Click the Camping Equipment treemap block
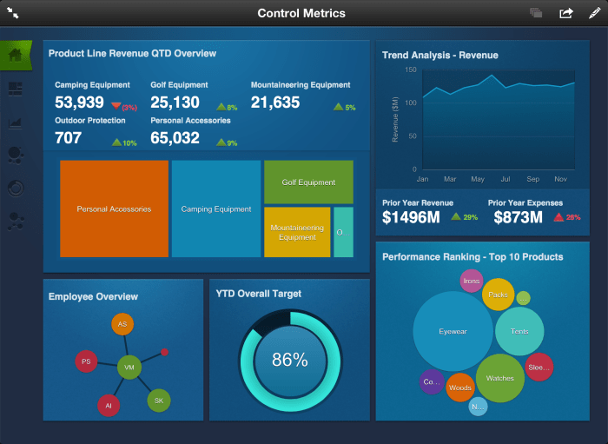Screen dimensions: 608x444 (x=216, y=209)
